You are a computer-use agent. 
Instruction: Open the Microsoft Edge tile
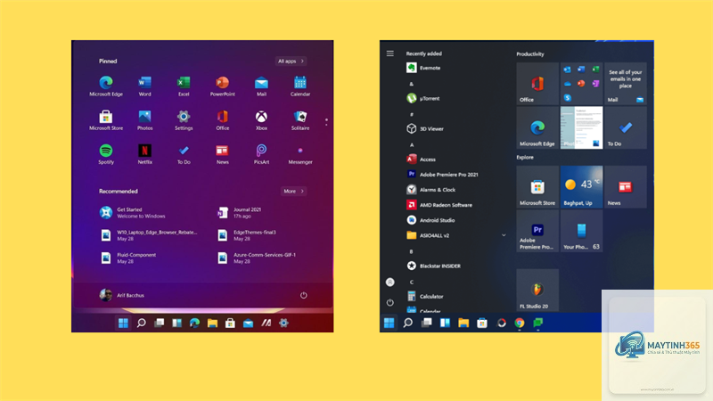tap(537, 127)
